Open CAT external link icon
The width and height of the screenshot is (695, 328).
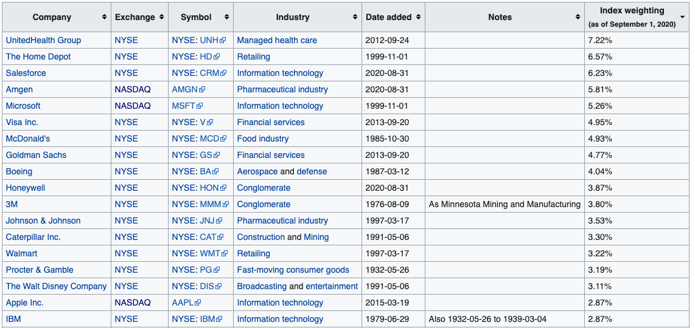(221, 237)
